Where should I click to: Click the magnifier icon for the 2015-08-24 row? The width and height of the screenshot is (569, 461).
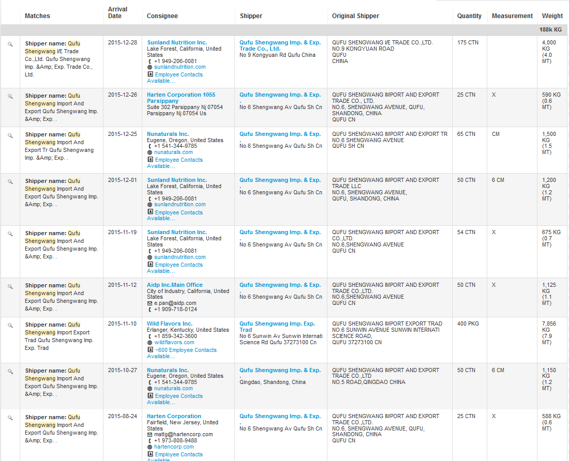tap(10, 418)
